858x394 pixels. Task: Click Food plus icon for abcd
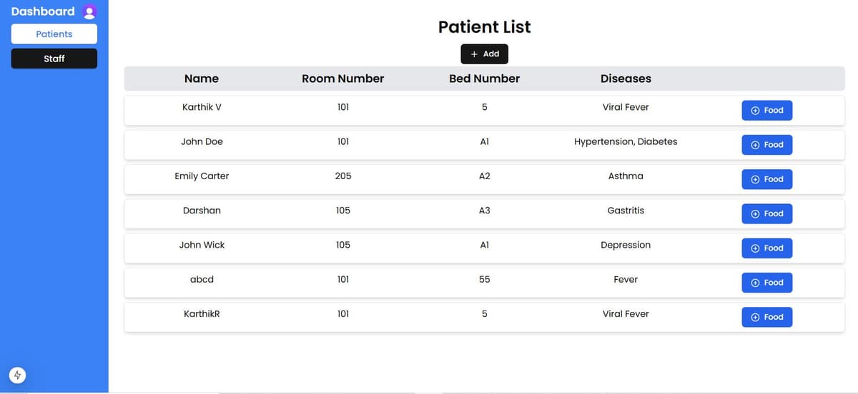755,283
